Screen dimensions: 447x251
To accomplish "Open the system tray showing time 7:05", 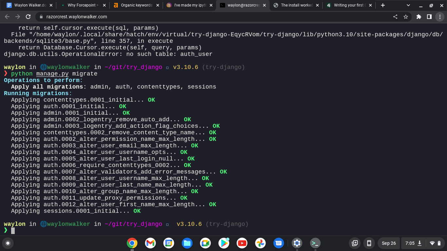I will [422, 243].
